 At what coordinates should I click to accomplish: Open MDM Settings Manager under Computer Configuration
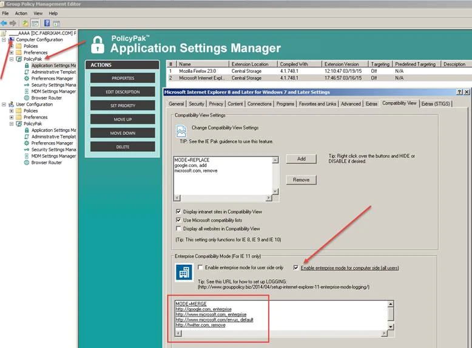pos(53,91)
